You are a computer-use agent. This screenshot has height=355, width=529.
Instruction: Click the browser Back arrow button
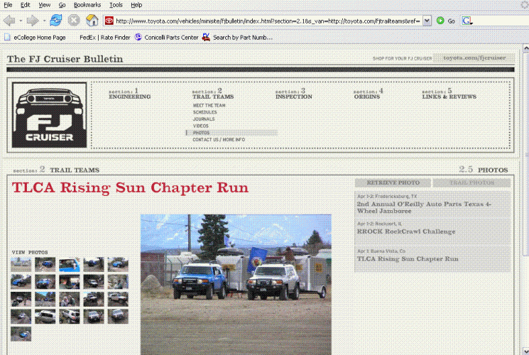(x=9, y=21)
